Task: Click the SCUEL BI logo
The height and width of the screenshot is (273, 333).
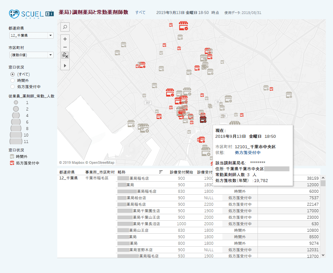Action: click(32, 13)
